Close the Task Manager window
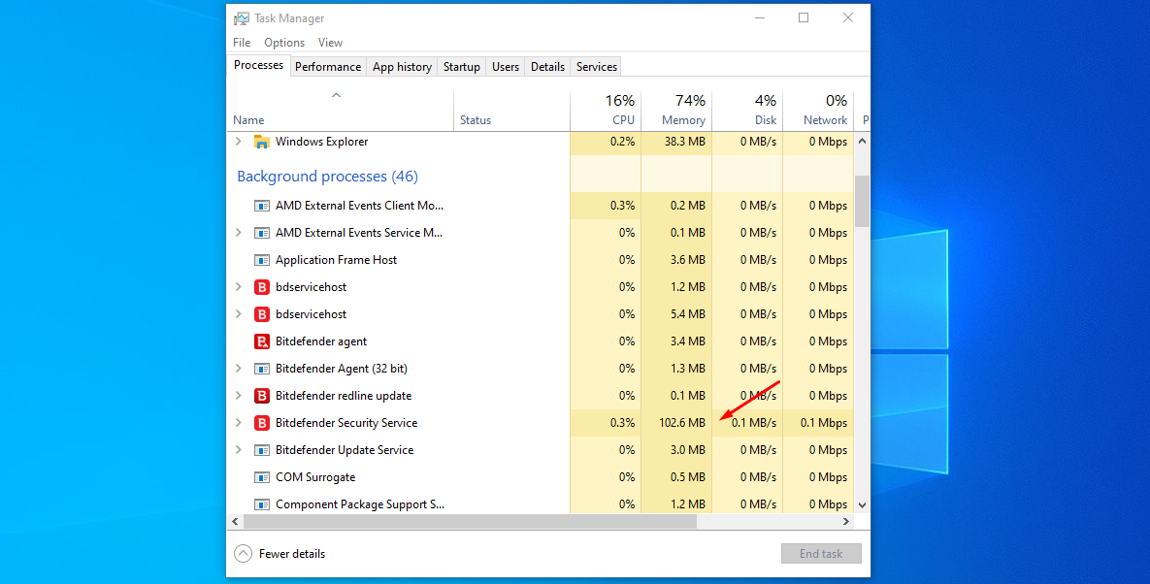 pyautogui.click(x=848, y=17)
